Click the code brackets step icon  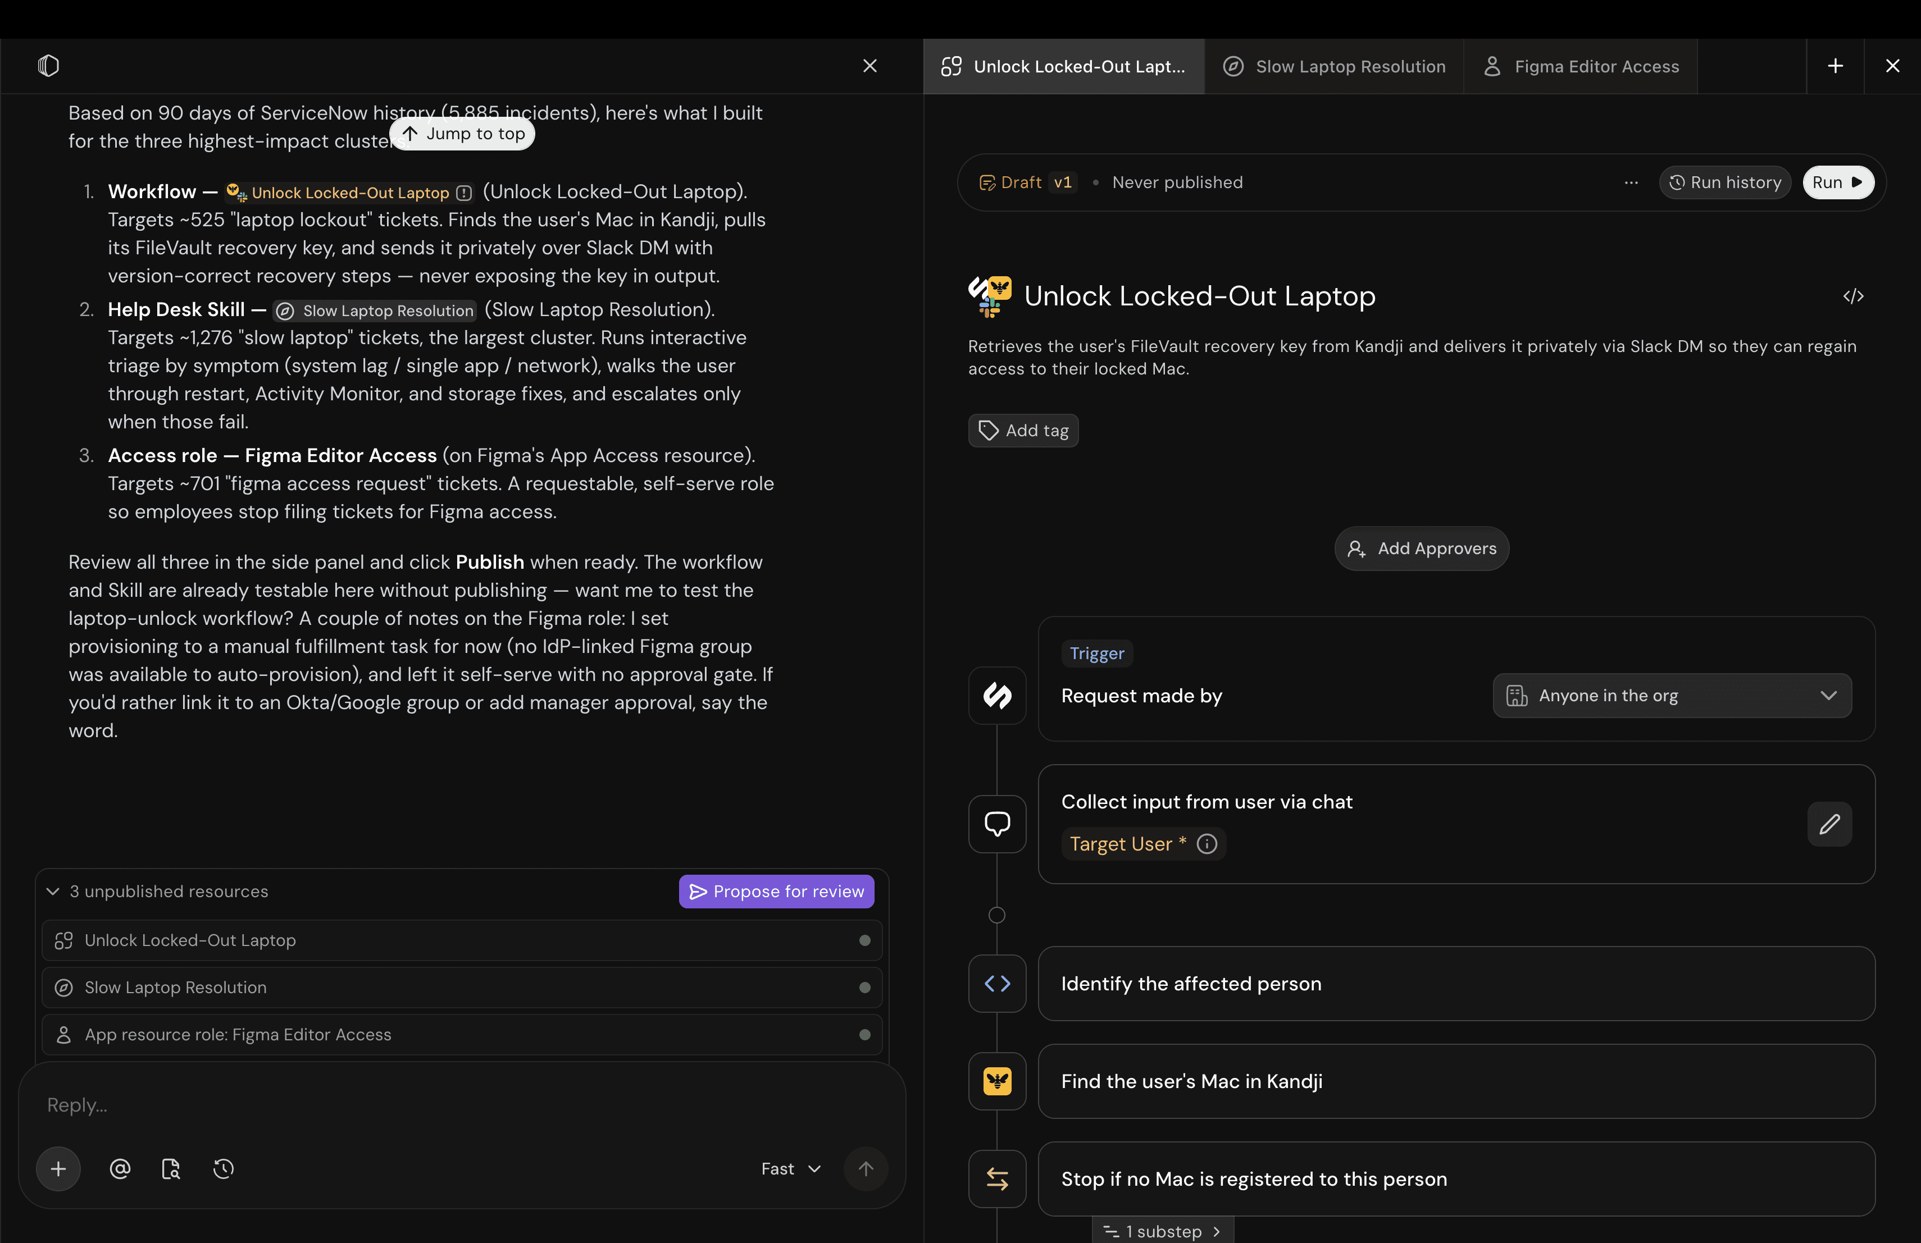click(997, 983)
